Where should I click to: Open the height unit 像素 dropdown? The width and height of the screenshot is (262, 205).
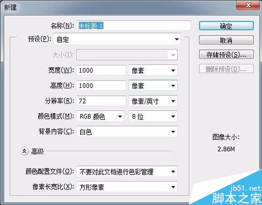(153, 85)
